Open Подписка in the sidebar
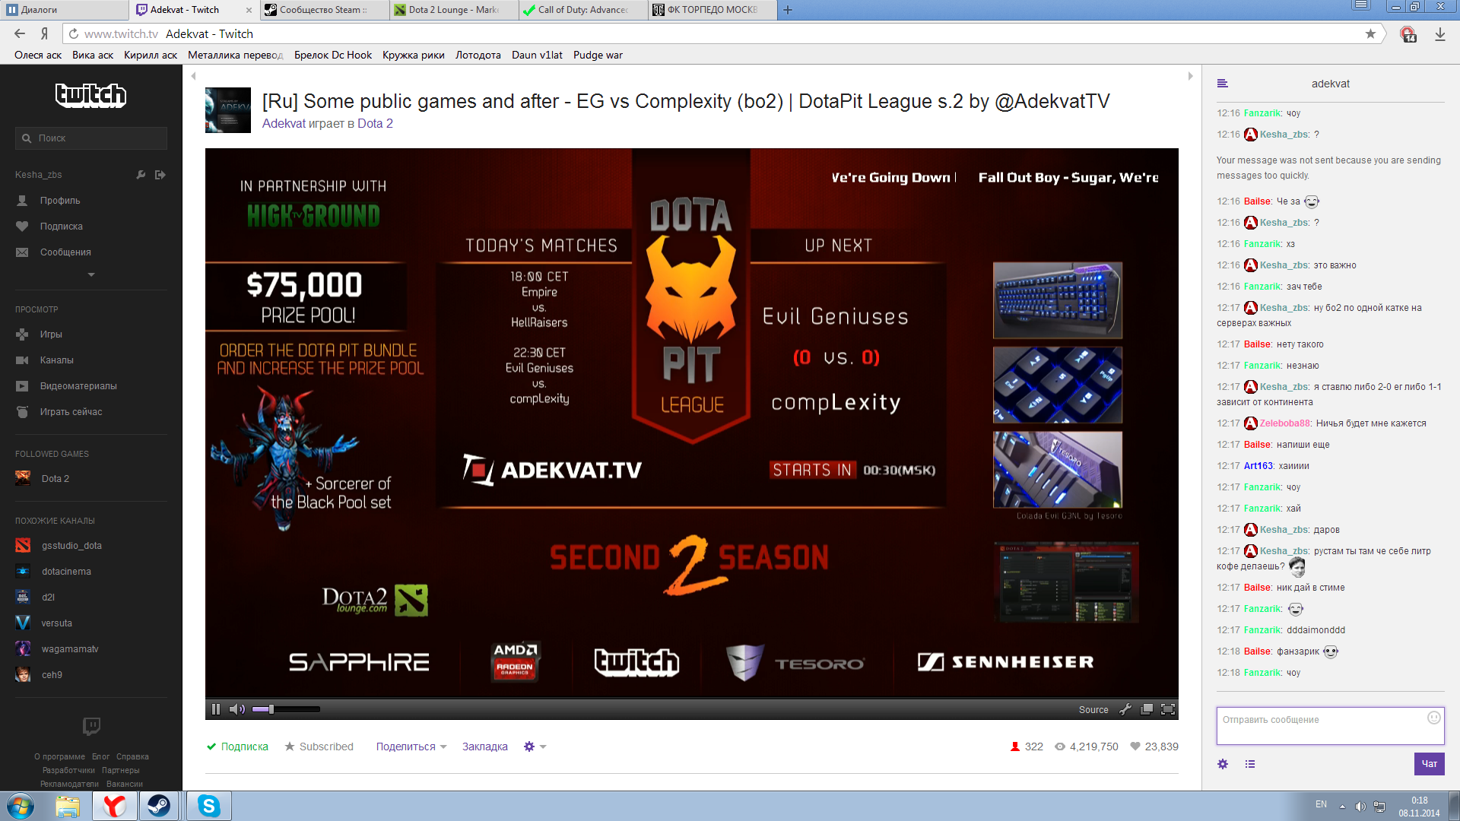 point(62,227)
